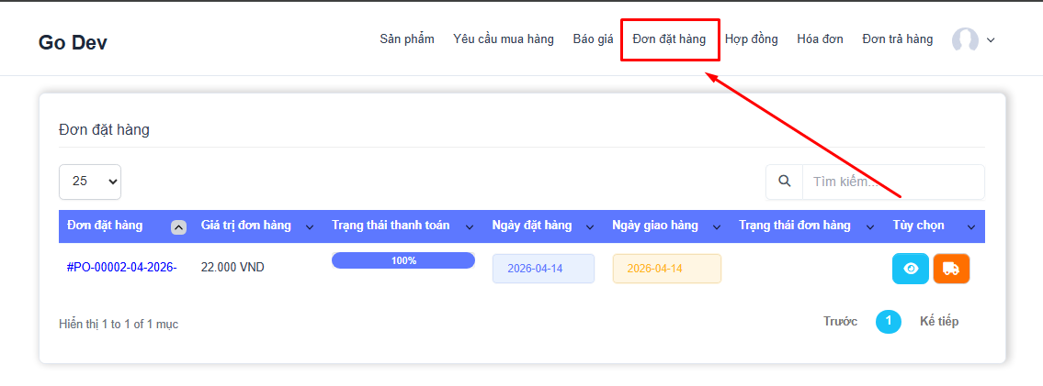Open the page size dropdown showing 25

point(90,182)
